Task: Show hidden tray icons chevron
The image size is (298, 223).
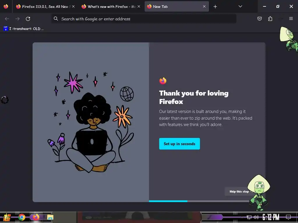Action: pyautogui.click(x=242, y=217)
